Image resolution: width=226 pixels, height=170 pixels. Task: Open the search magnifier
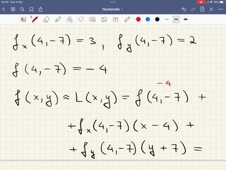pos(22,9)
